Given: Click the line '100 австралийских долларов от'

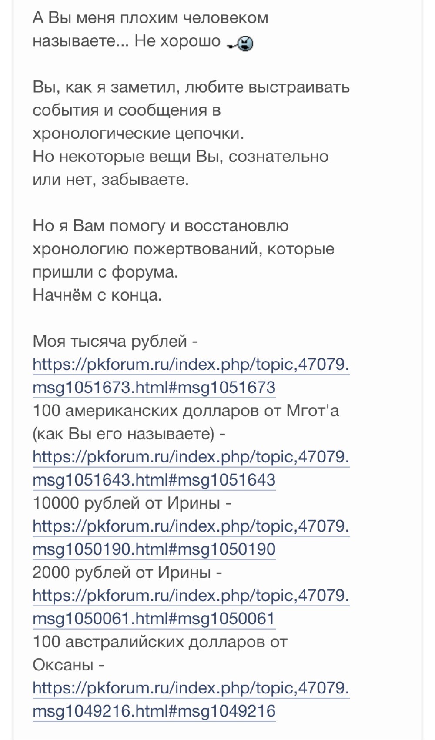Looking at the screenshot, I should (160, 642).
